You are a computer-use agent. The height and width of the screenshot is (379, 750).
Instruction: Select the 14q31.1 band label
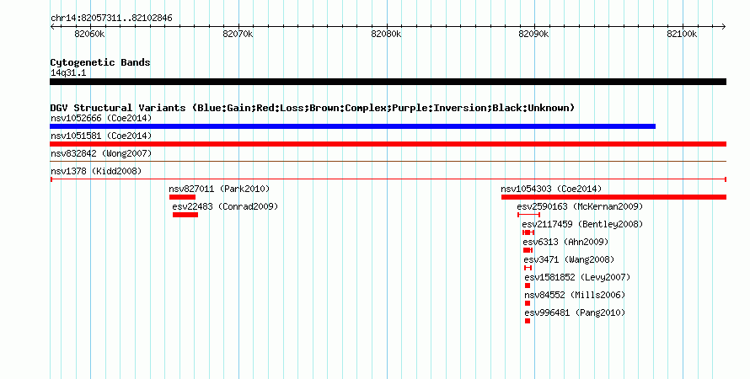(68, 72)
